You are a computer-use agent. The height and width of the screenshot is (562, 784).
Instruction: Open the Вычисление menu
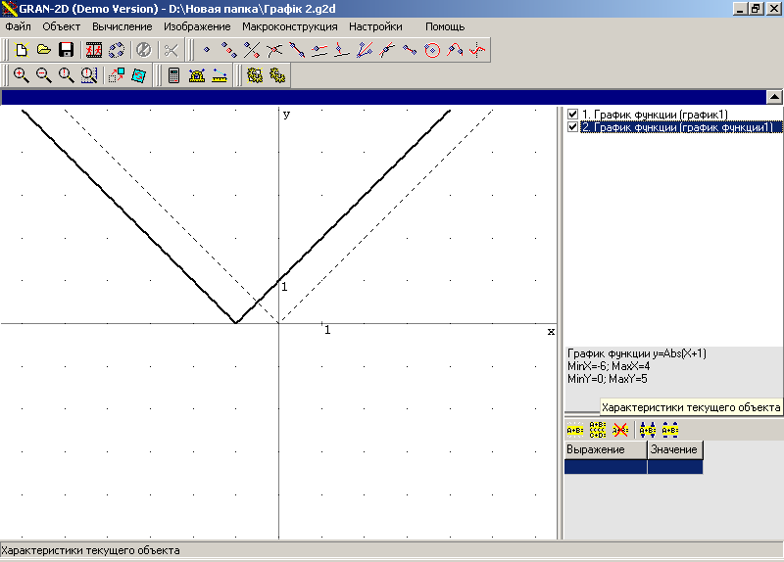click(x=122, y=26)
